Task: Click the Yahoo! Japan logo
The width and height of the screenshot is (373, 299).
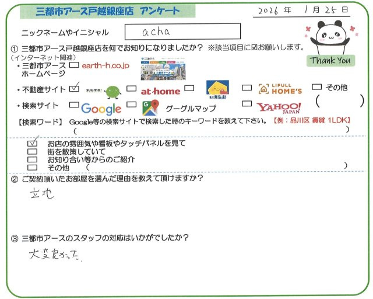Action: 279,107
